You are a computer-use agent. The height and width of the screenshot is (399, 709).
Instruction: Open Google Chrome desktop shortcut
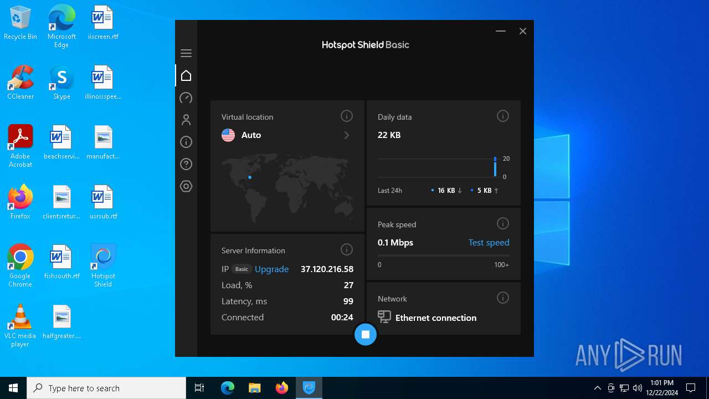tap(20, 265)
